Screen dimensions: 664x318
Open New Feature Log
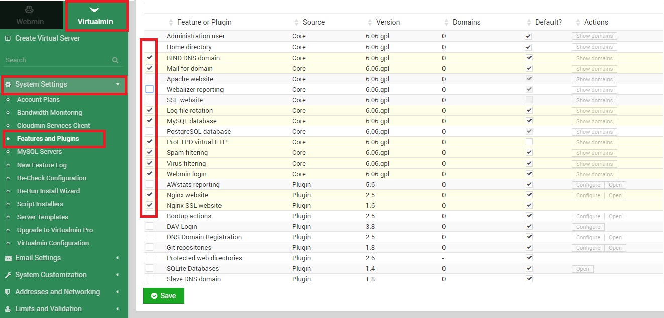(x=42, y=165)
